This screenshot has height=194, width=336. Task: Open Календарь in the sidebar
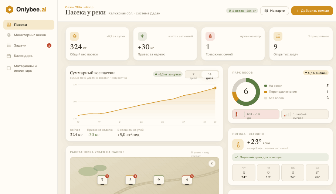[x=29, y=56]
